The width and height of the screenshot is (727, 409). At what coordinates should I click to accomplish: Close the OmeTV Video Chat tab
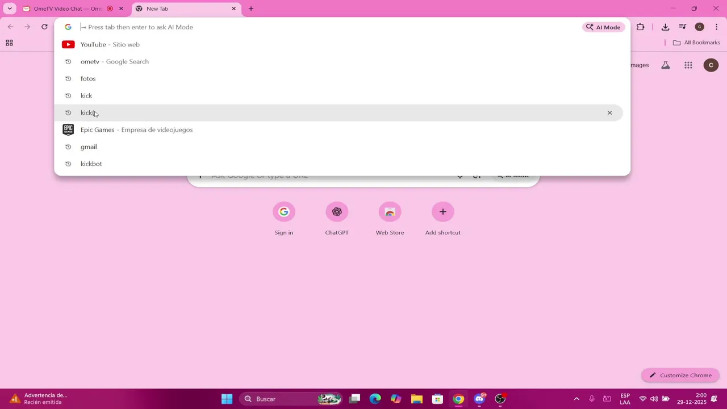(x=121, y=9)
